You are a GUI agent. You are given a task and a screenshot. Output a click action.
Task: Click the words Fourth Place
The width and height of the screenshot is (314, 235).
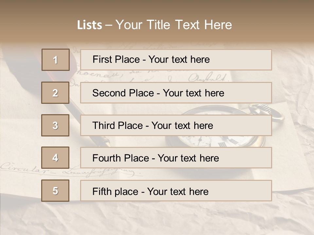tap(121, 158)
